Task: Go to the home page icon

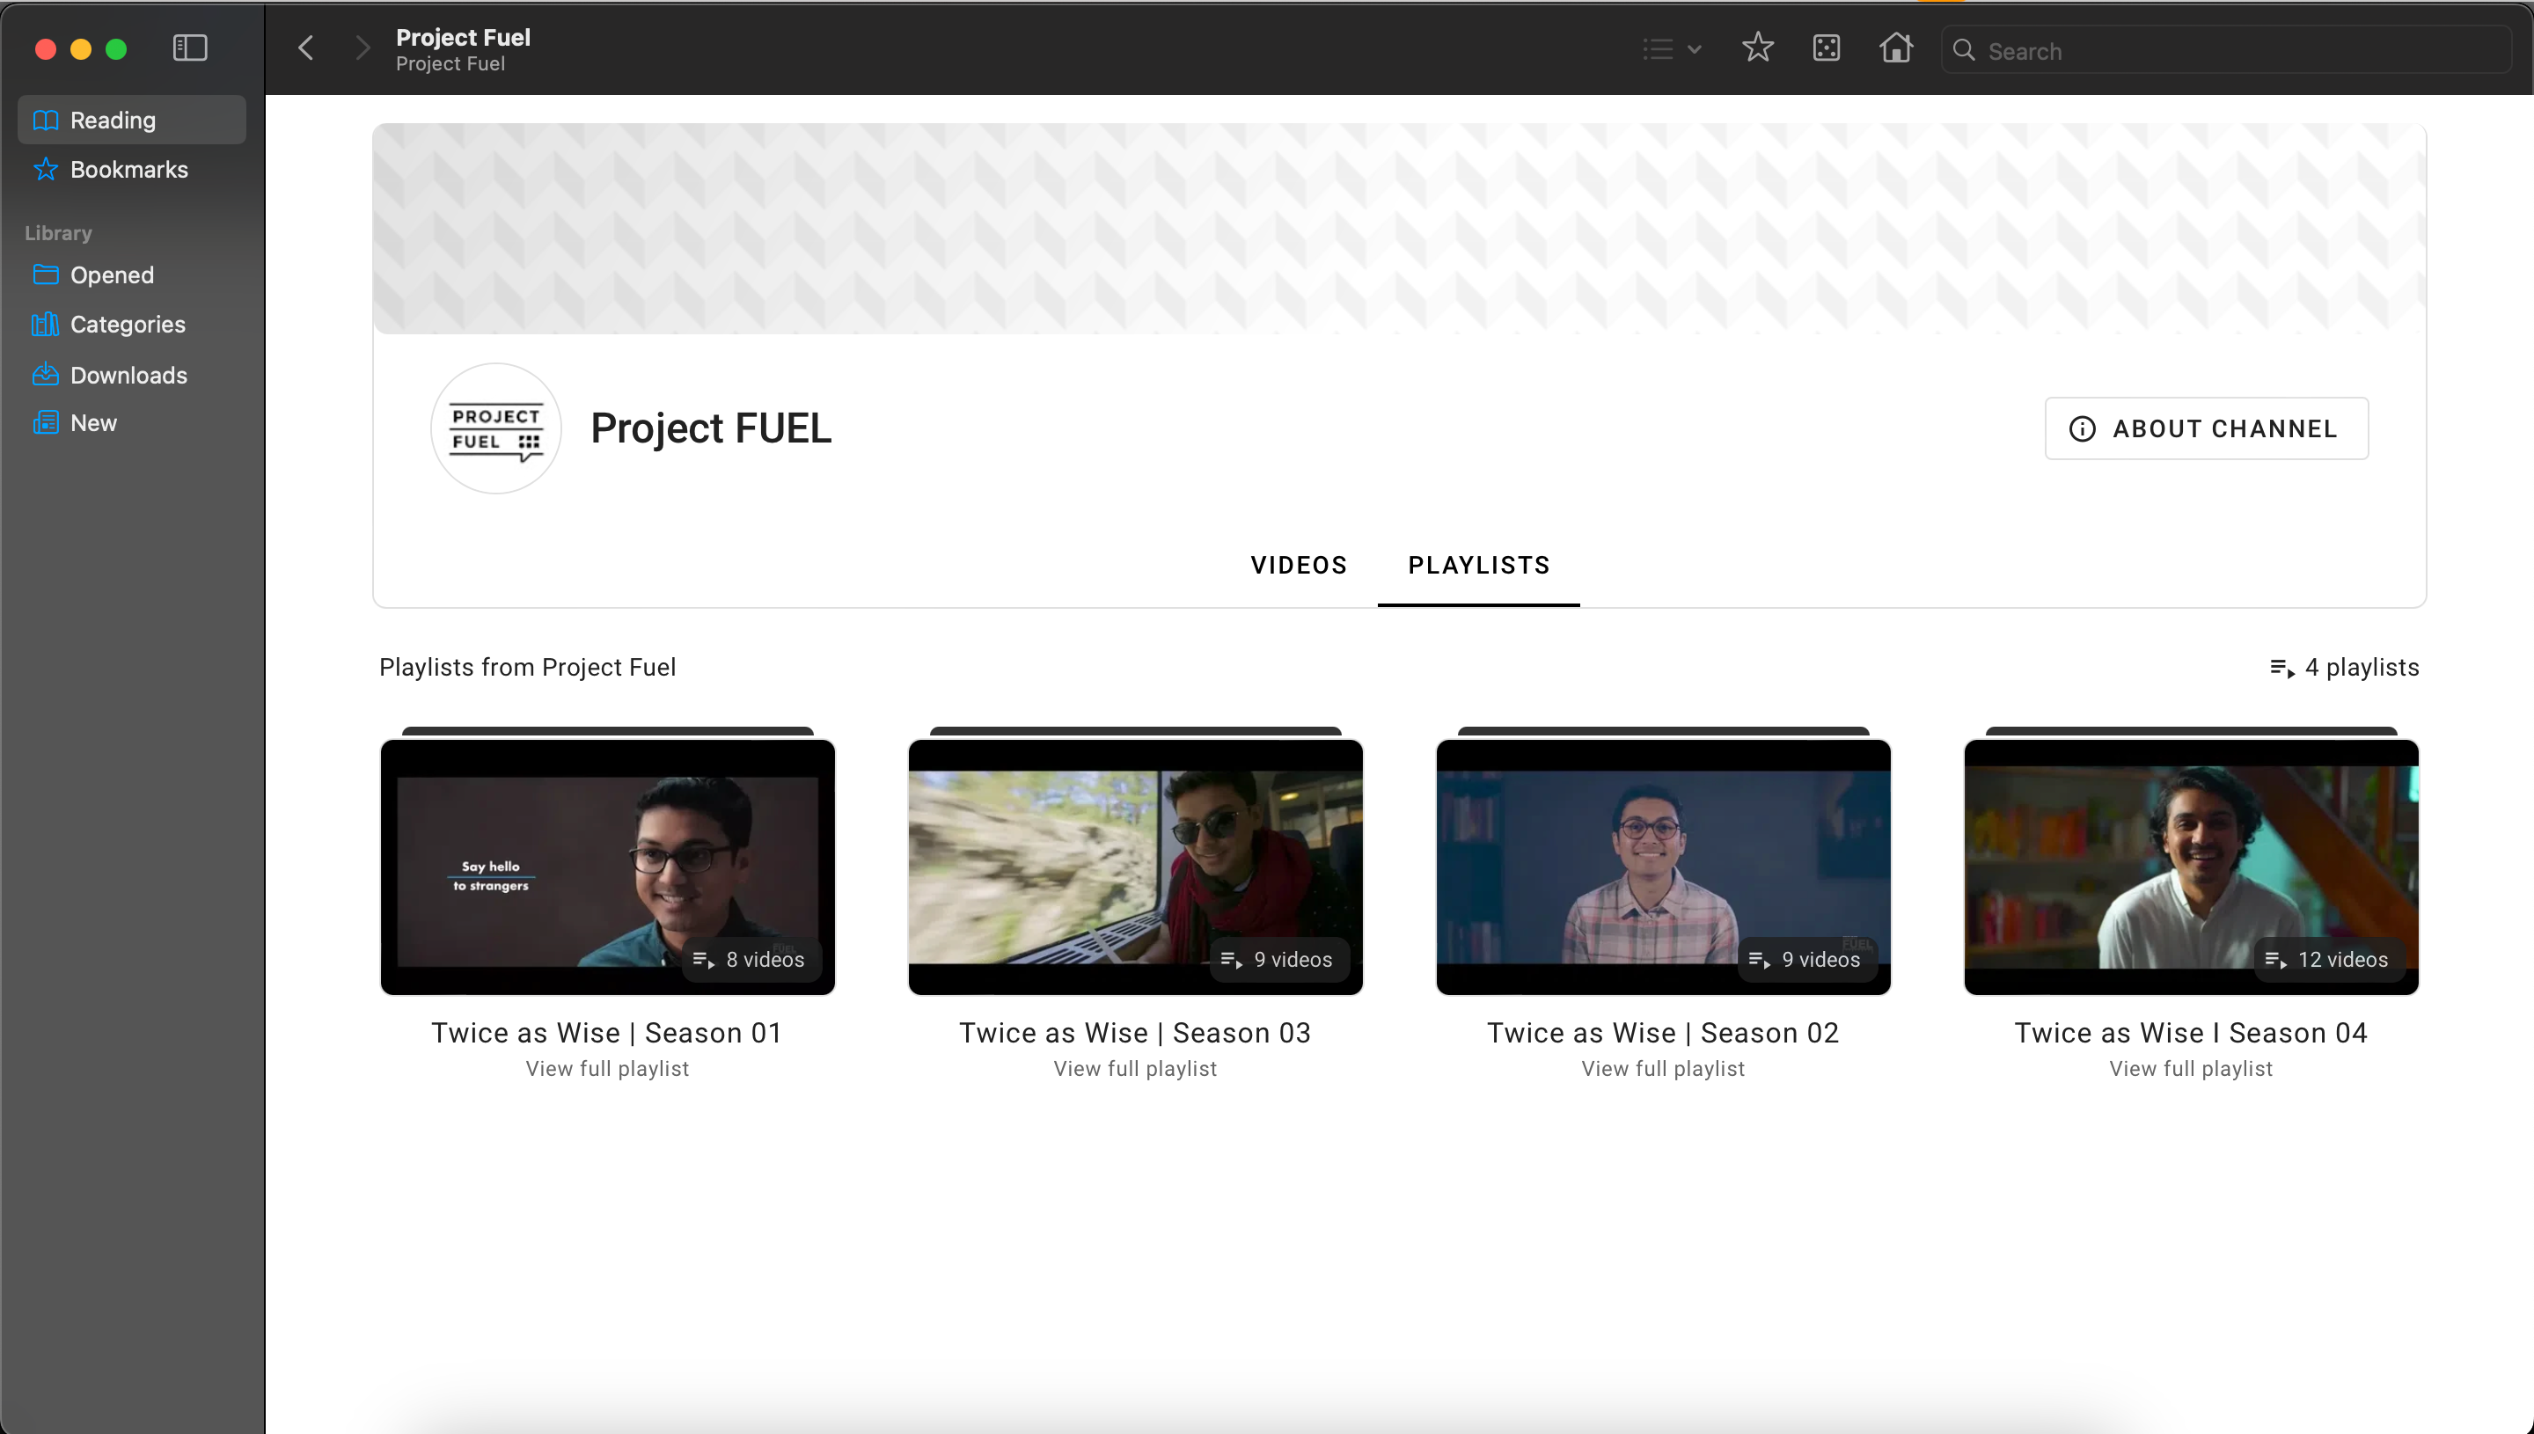Action: point(1895,48)
